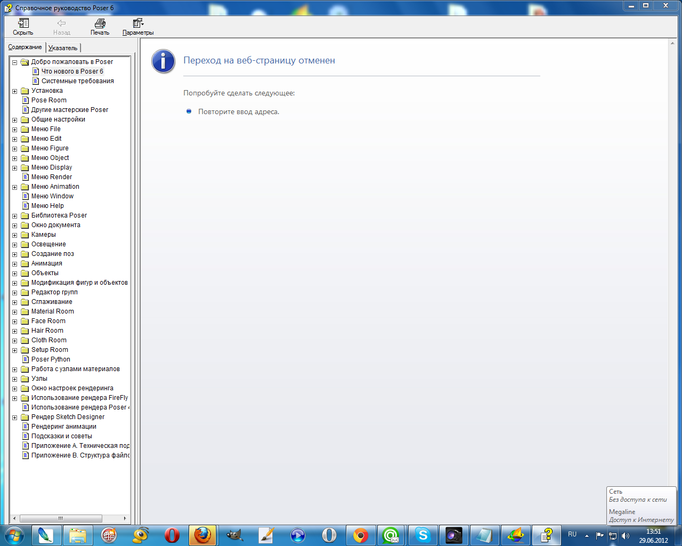Select the Hair Room entry
The image size is (682, 546).
(x=47, y=331)
